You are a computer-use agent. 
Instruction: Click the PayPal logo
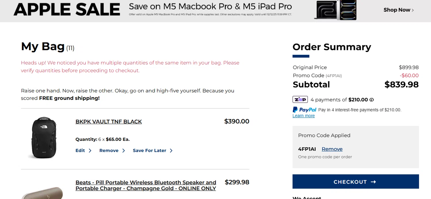point(304,110)
